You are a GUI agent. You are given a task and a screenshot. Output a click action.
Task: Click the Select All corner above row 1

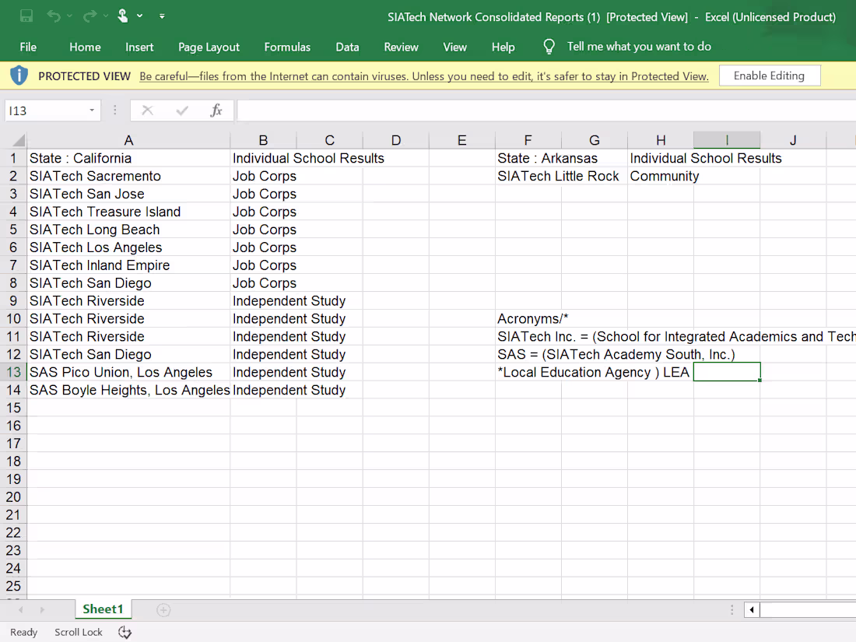click(17, 140)
